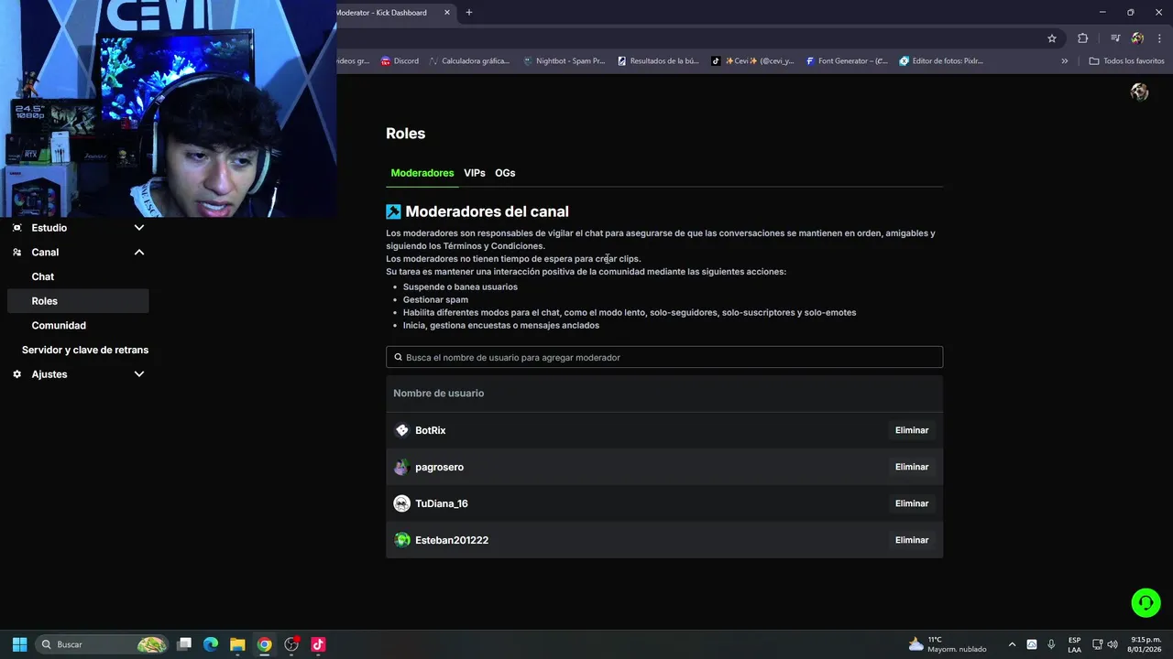Open the Chrome extensions puzzle icon
This screenshot has height=659, width=1173.
[x=1083, y=38]
